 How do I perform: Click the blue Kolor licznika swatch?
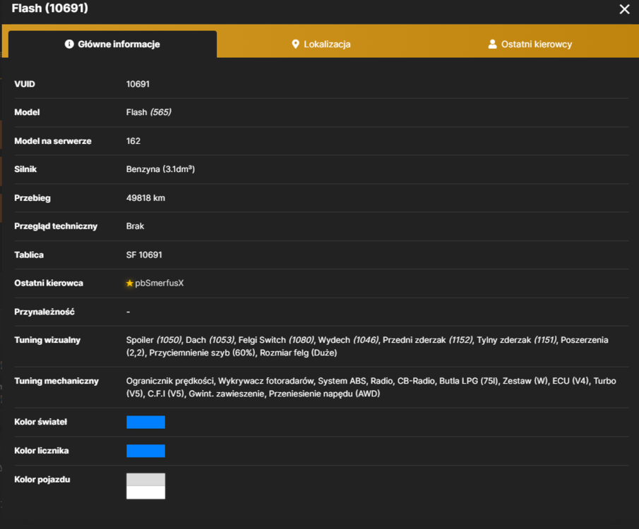(145, 451)
